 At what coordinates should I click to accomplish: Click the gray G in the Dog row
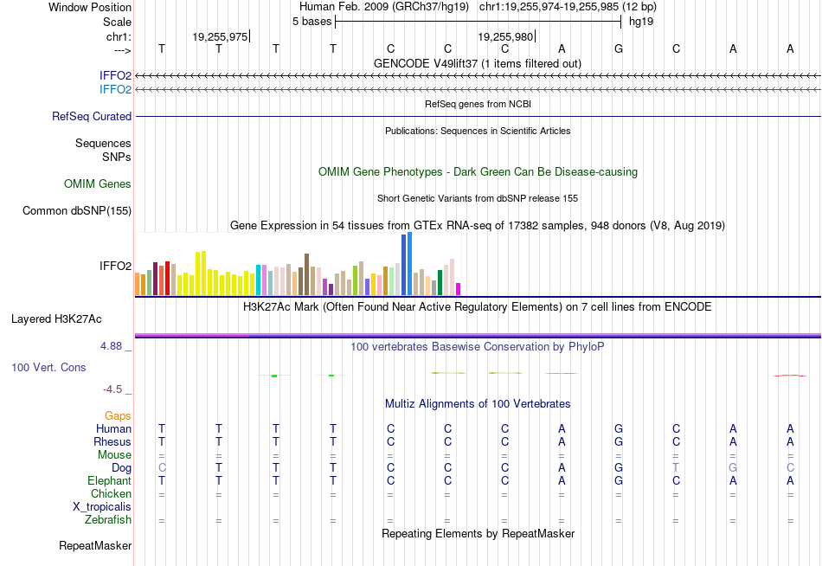click(733, 468)
